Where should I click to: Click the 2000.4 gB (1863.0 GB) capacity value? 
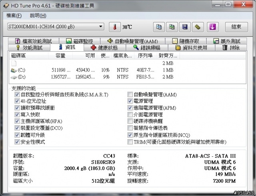pos(90,168)
